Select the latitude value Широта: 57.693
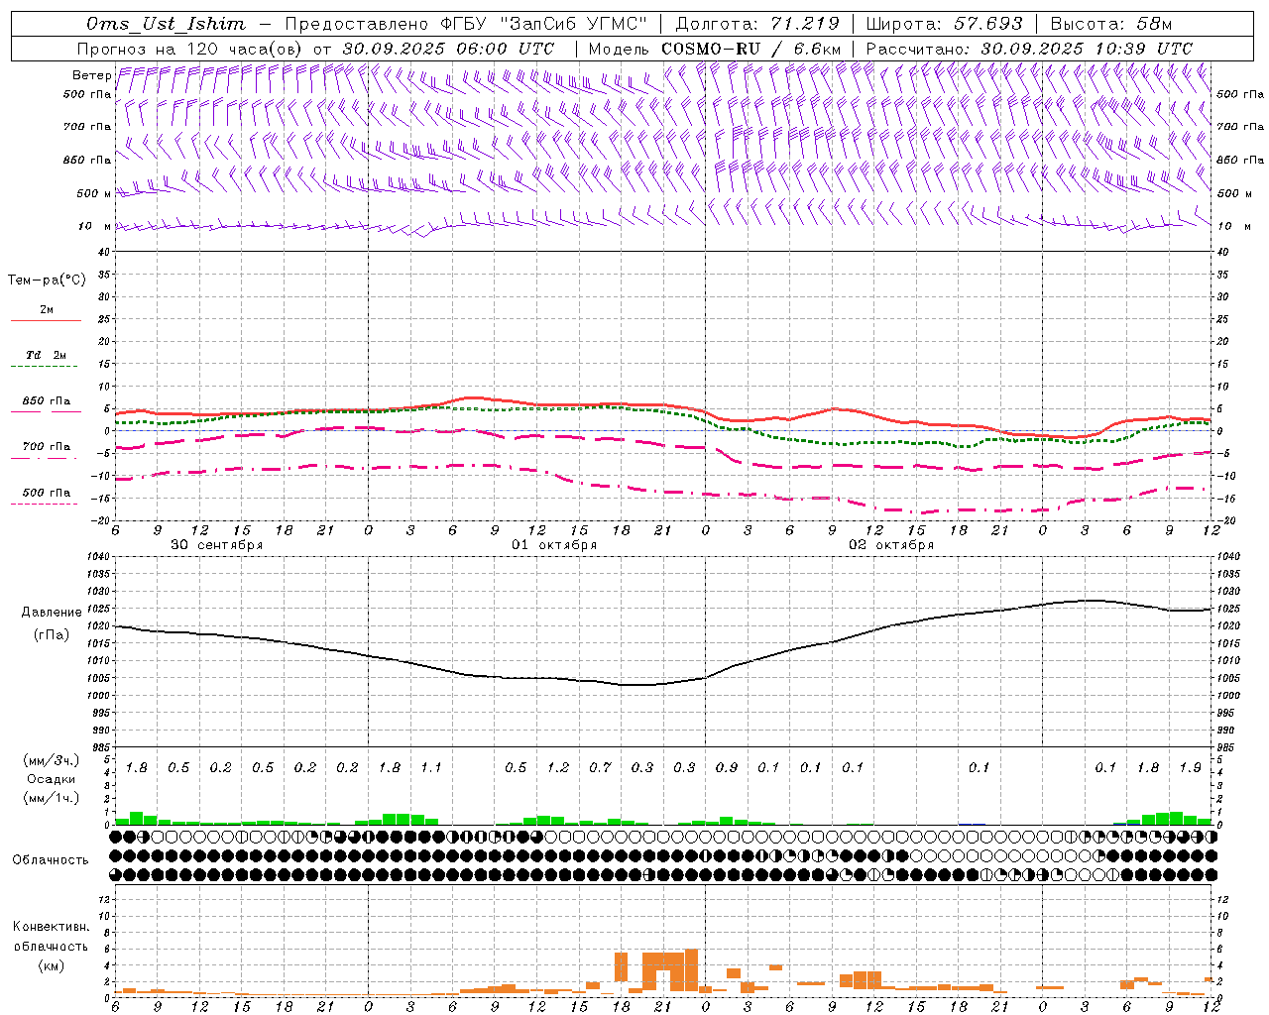 click(x=944, y=24)
